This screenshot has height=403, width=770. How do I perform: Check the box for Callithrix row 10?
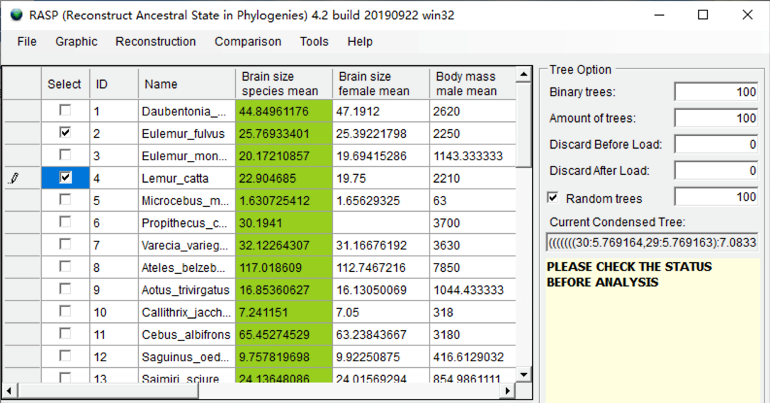coord(65,311)
